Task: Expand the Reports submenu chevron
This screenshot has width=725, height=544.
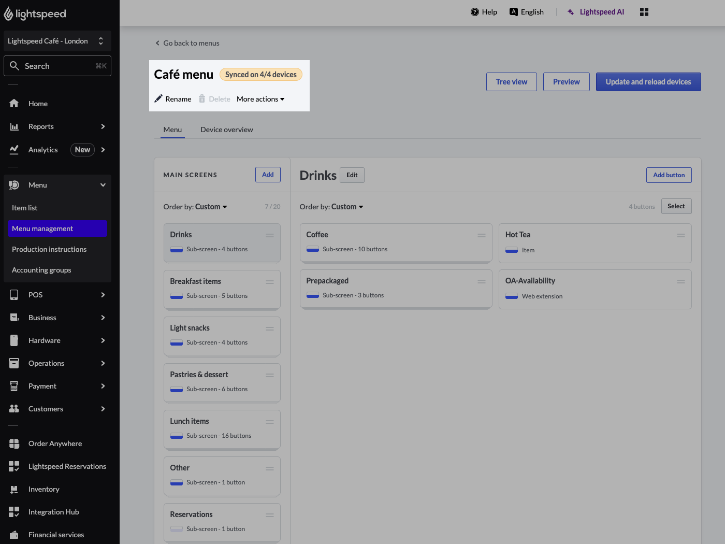Action: [x=103, y=126]
